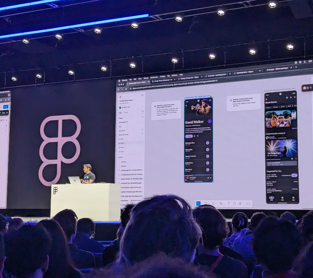Open a new Chrome tab

(x=296, y=67)
